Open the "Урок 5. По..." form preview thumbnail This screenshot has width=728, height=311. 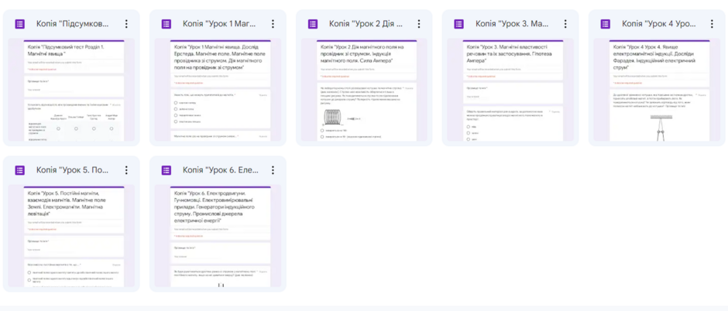[71, 236]
